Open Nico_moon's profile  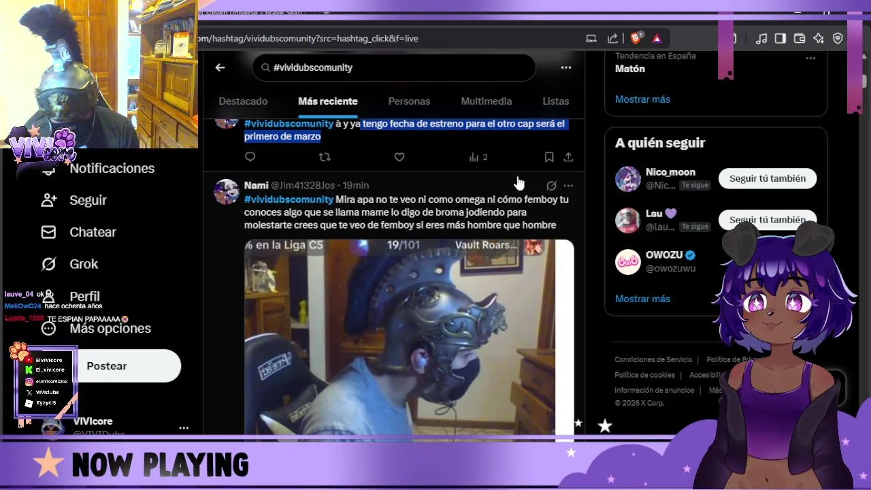click(x=670, y=172)
